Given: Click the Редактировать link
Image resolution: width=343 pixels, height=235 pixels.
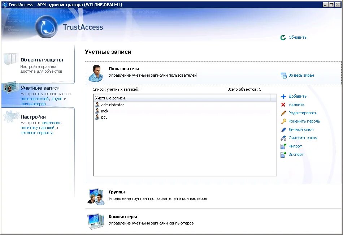Looking at the screenshot, I should [x=303, y=113].
